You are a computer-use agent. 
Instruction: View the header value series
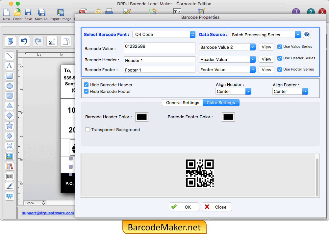tap(266, 59)
